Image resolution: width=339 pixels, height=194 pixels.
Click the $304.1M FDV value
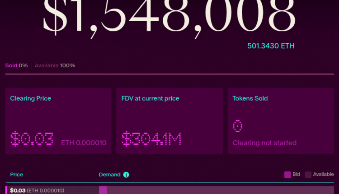[x=151, y=139]
